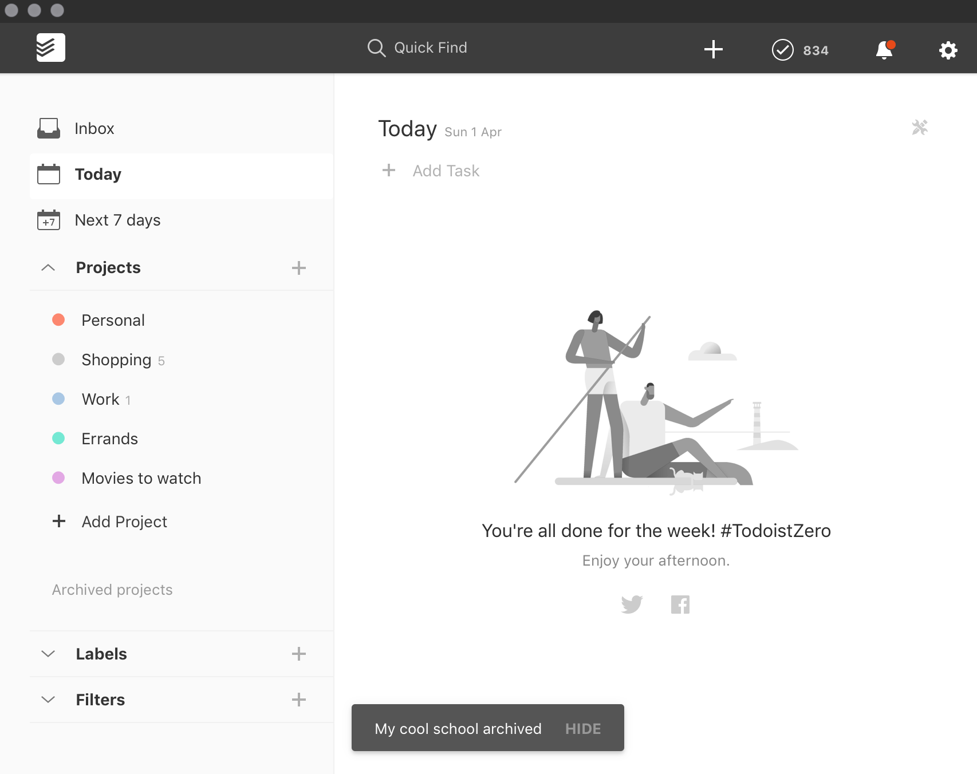977x774 pixels.
Task: Expand the Labels section
Action: coord(48,654)
